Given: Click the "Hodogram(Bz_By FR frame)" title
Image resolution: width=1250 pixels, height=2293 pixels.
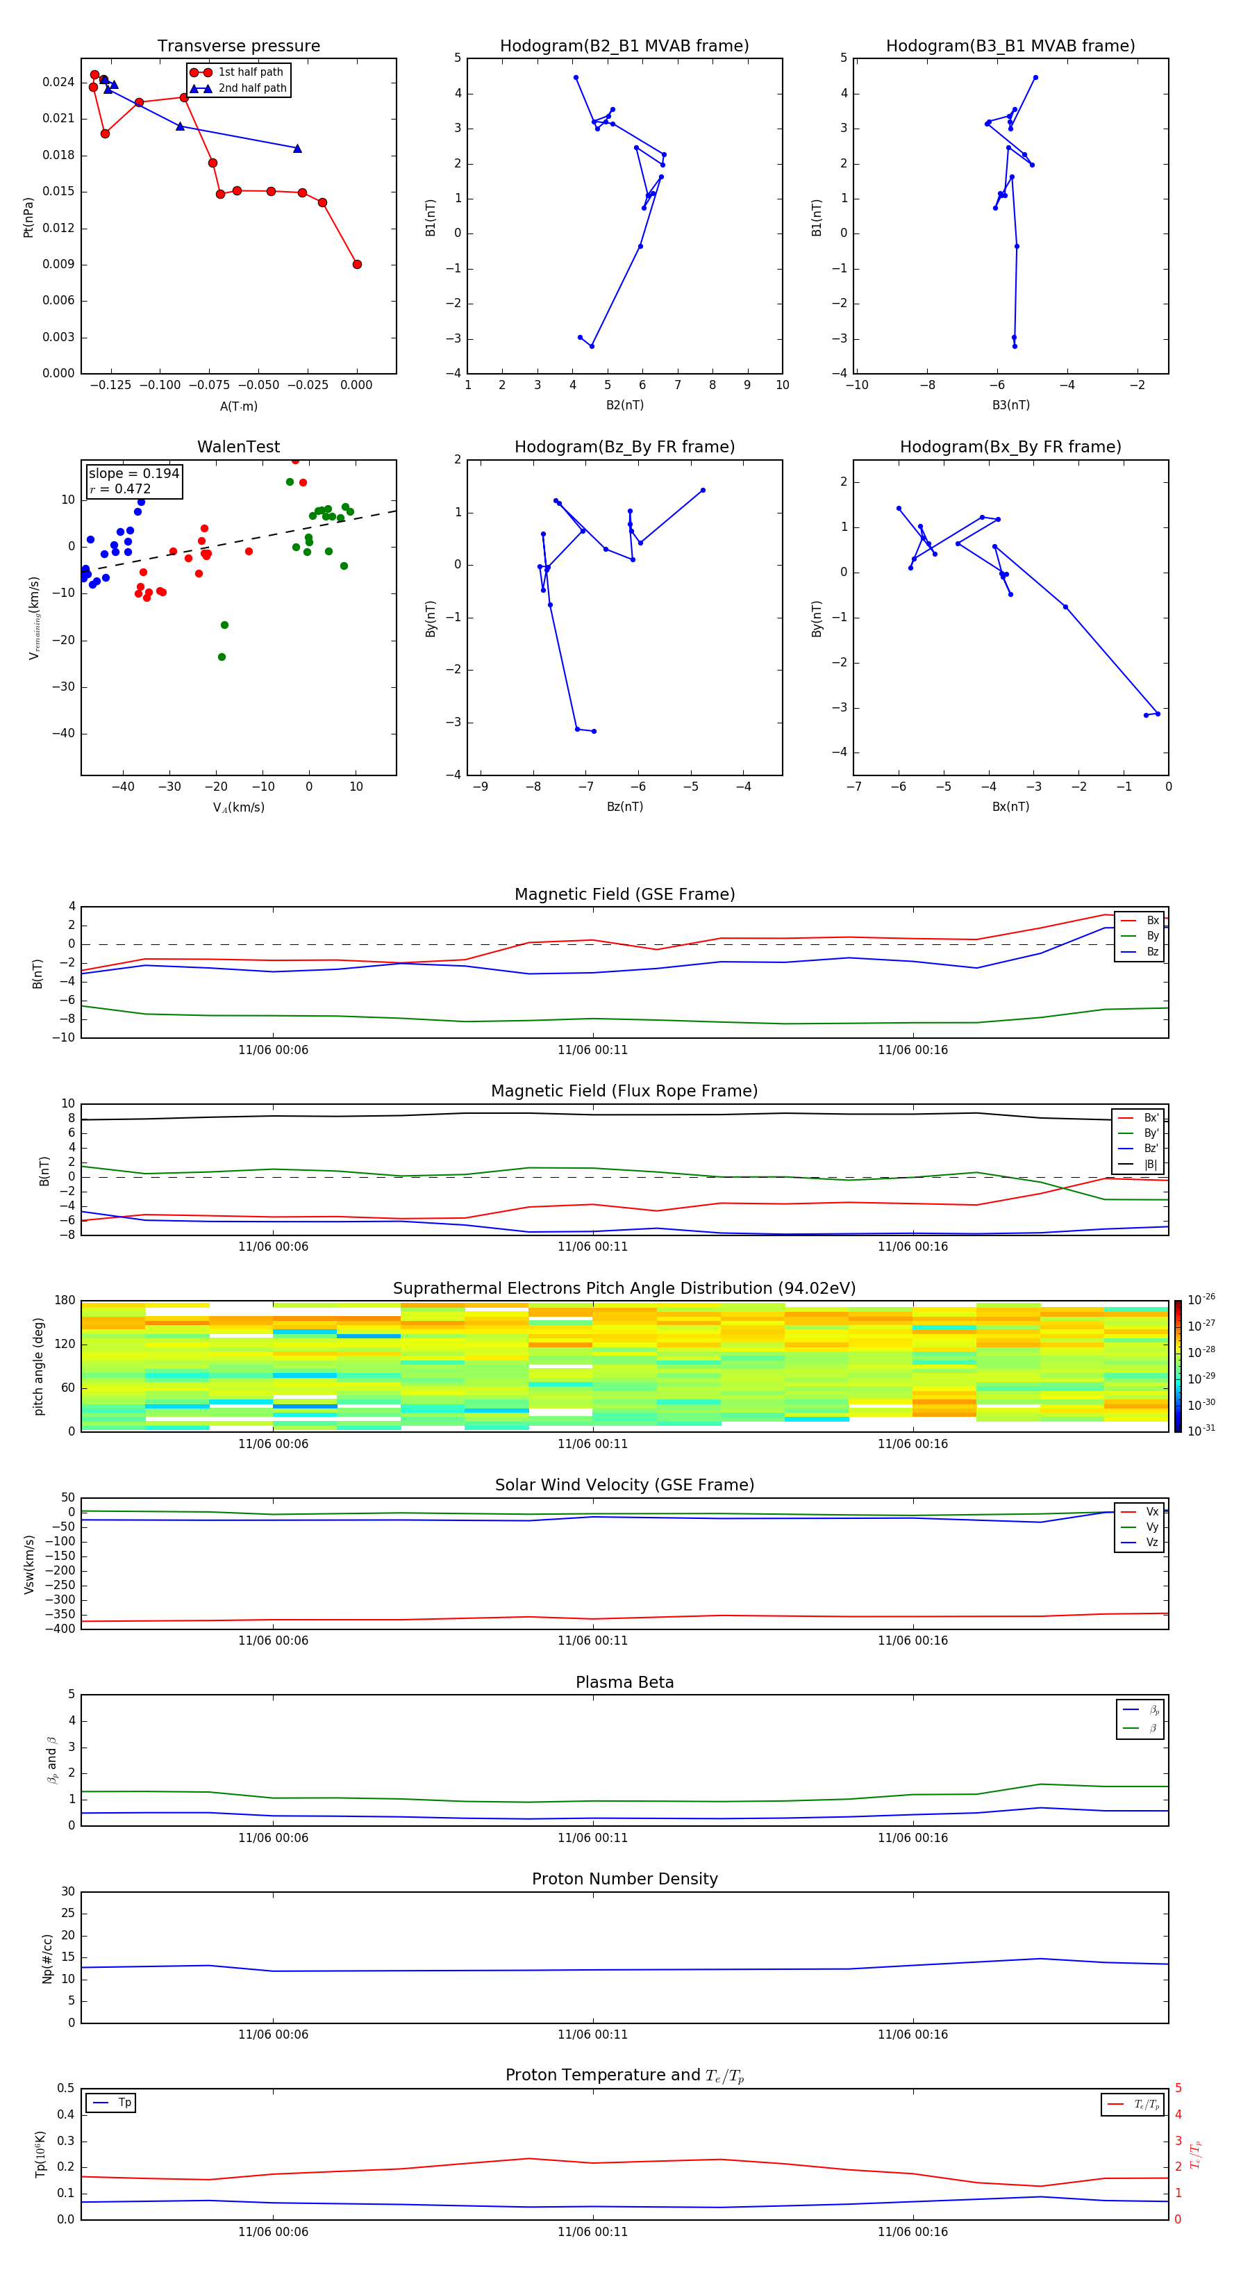Looking at the screenshot, I should [x=624, y=447].
